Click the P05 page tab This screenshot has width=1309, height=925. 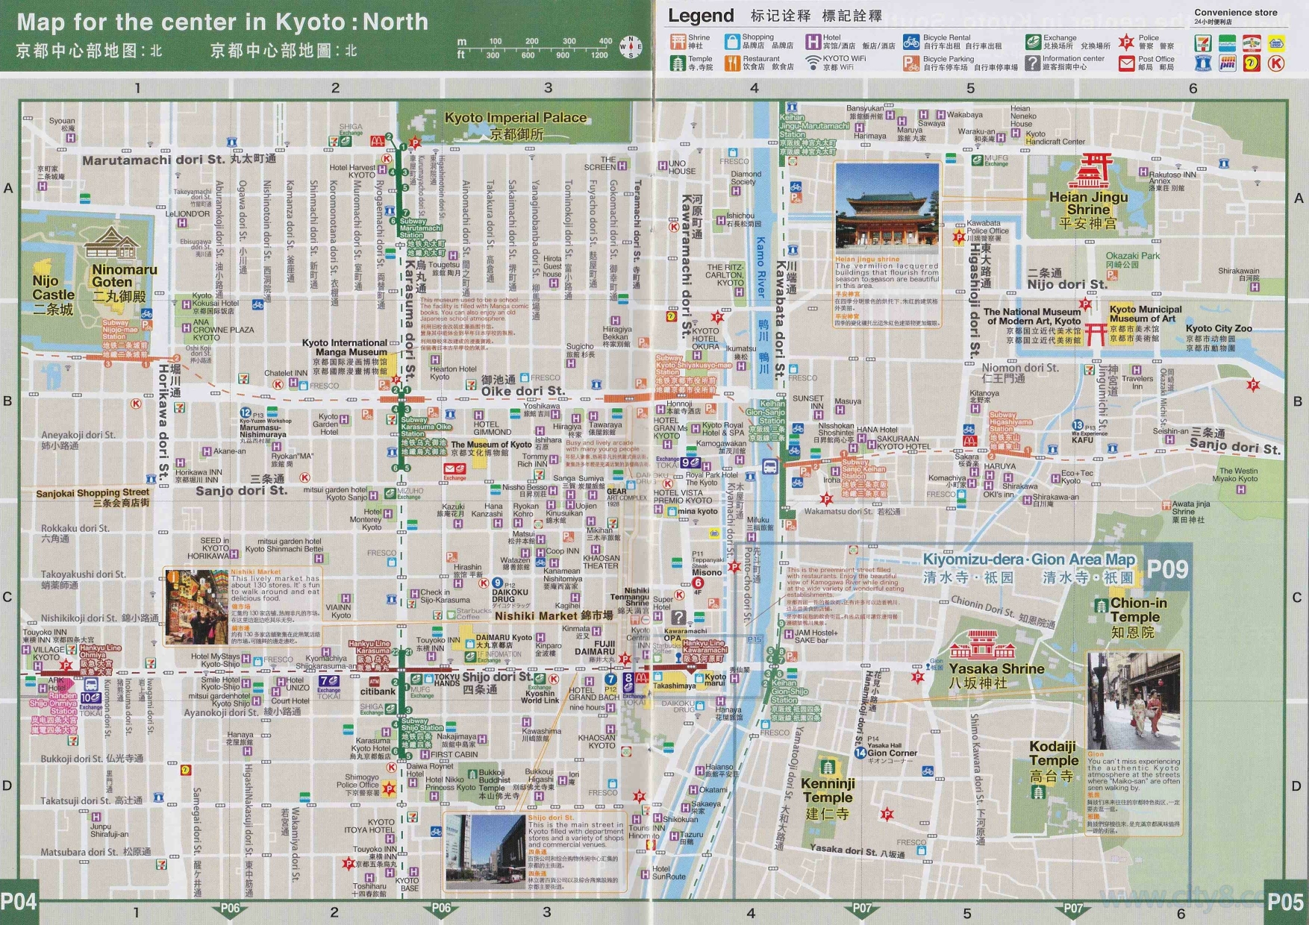pyautogui.click(x=1284, y=903)
